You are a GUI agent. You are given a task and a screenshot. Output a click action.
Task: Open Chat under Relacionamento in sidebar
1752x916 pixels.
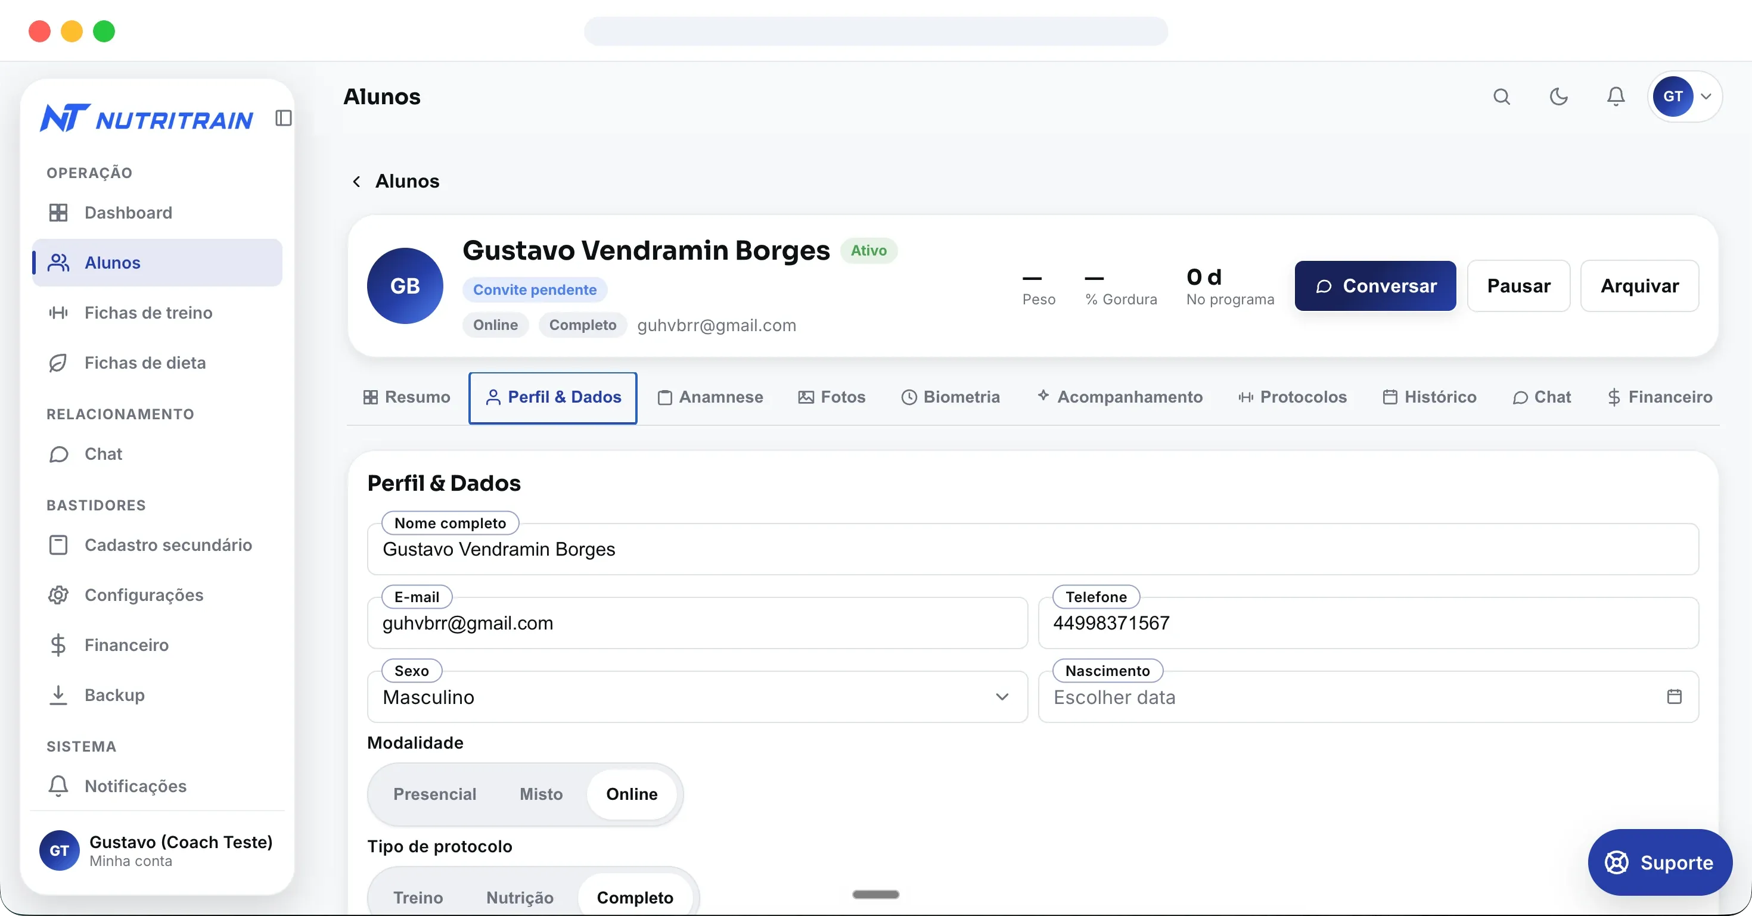coord(157,454)
